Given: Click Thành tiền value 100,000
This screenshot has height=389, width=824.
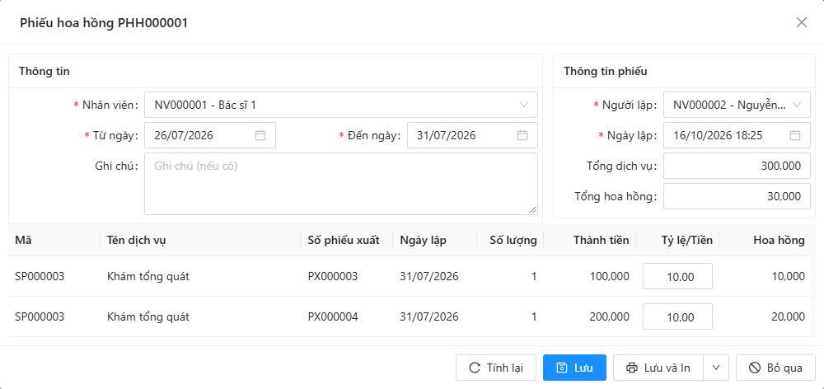Looking at the screenshot, I should [x=610, y=276].
